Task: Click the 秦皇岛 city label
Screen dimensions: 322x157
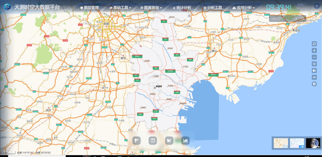Action: (296, 30)
